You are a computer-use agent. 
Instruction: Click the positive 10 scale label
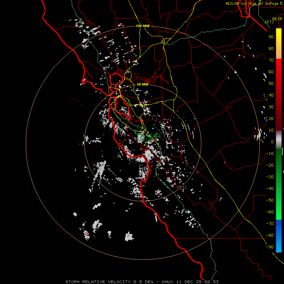tap(271, 130)
